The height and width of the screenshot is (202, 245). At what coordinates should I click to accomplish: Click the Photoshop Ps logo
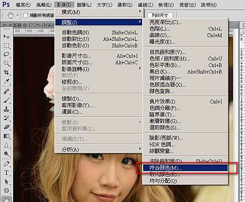[x=6, y=4]
